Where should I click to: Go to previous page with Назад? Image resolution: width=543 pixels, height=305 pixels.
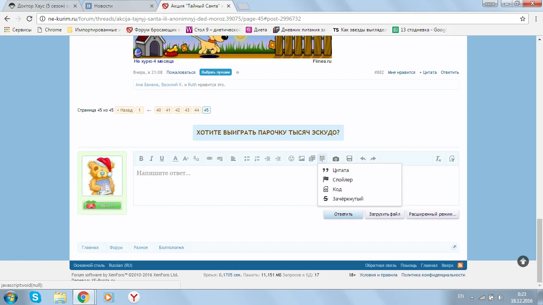[x=125, y=110]
